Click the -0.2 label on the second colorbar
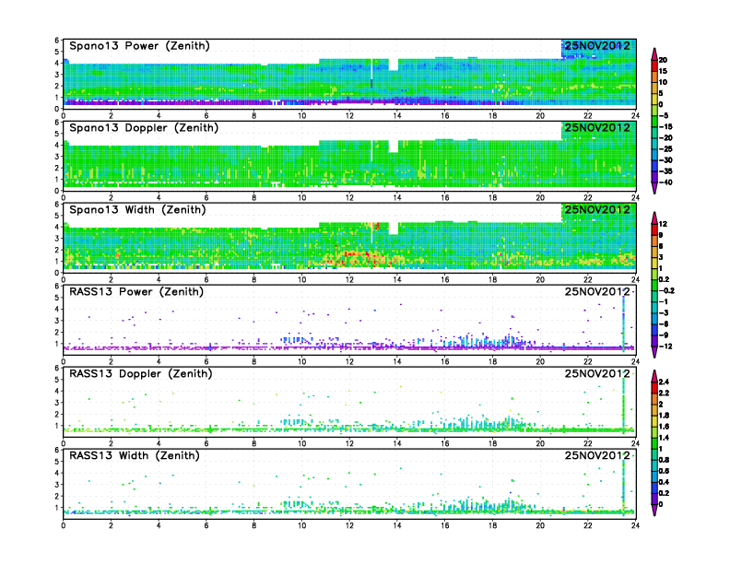 [x=666, y=291]
